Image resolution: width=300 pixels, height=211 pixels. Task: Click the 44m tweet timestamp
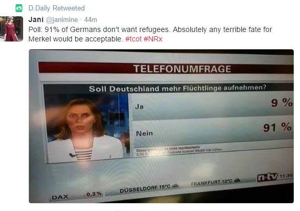[x=90, y=20]
